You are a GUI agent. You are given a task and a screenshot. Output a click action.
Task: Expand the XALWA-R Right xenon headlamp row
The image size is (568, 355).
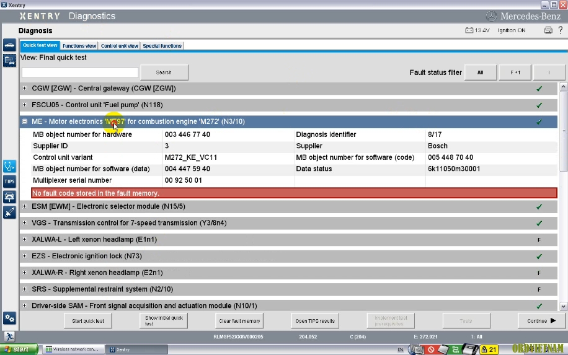point(24,273)
